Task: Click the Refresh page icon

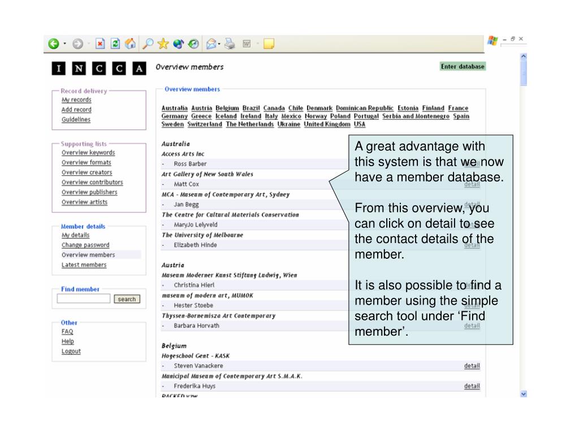Action: click(115, 44)
